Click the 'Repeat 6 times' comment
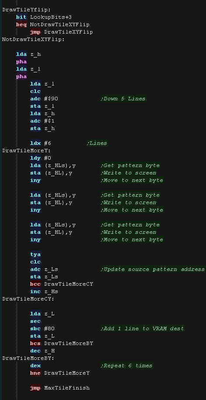 pos(127,366)
